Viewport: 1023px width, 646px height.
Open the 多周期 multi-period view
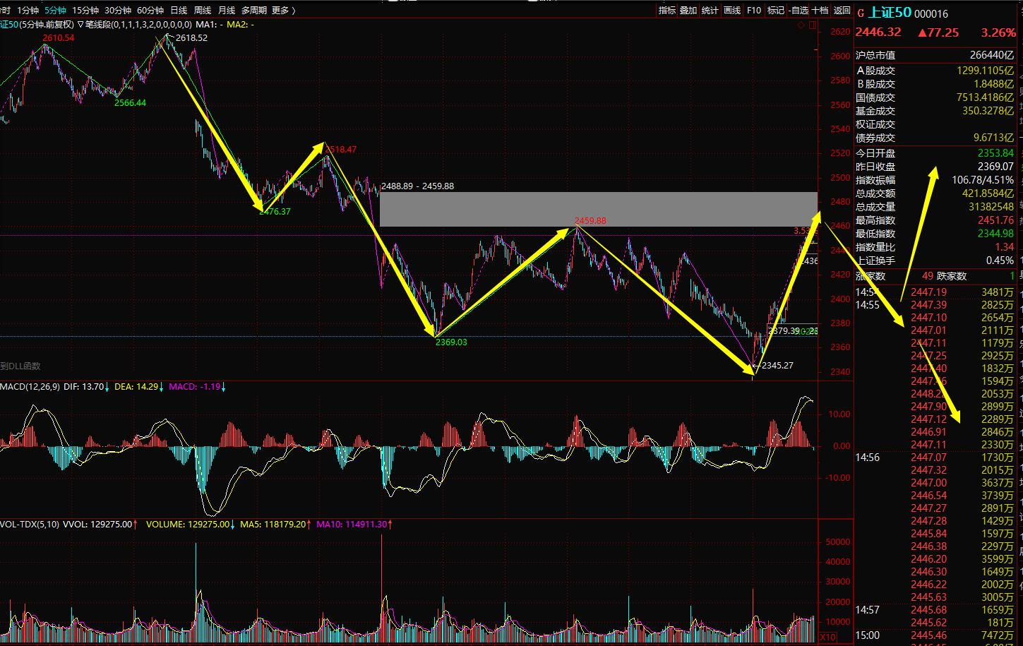pos(254,11)
